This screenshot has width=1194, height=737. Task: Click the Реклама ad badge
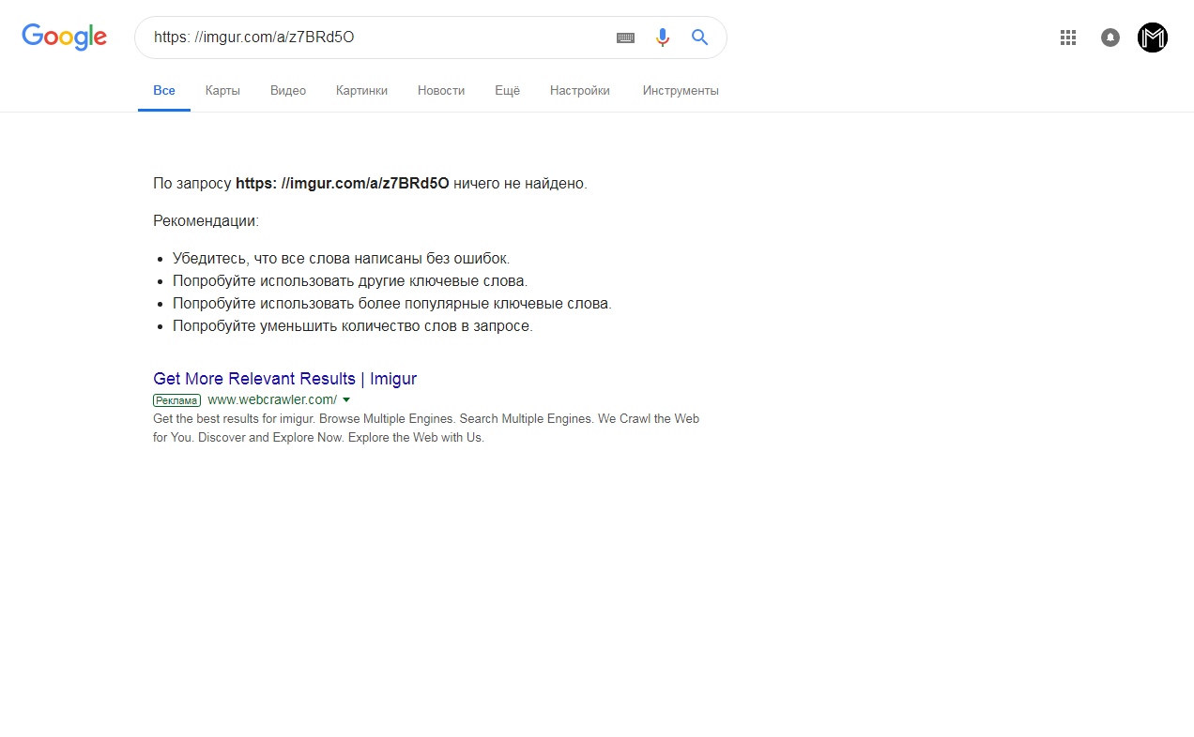[176, 400]
